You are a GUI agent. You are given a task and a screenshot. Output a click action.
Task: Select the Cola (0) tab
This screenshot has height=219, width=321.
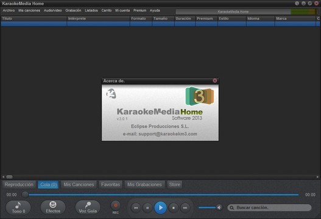pyautogui.click(x=49, y=185)
